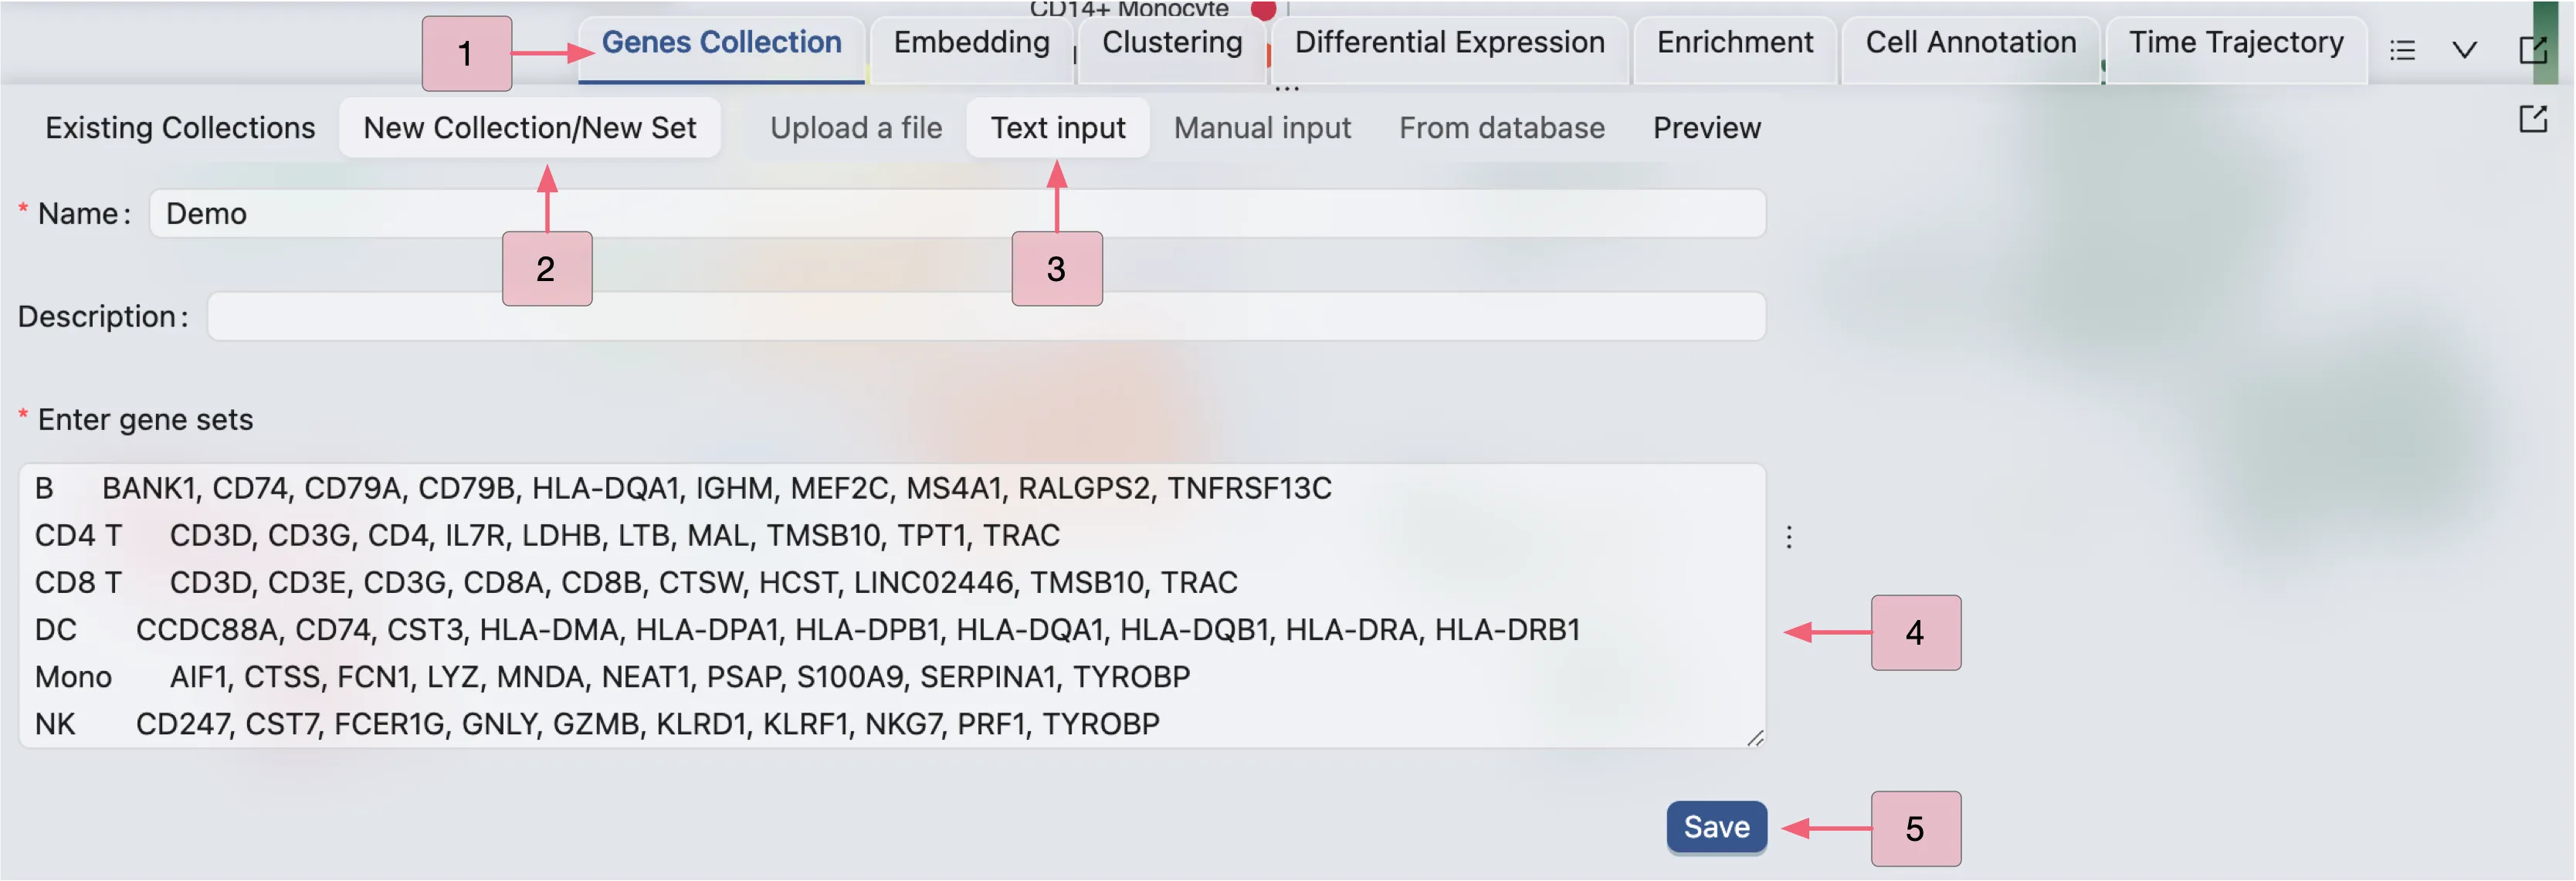Viewport: 2576px width, 881px height.
Task: Select the Enrichment tab
Action: tap(1735, 43)
